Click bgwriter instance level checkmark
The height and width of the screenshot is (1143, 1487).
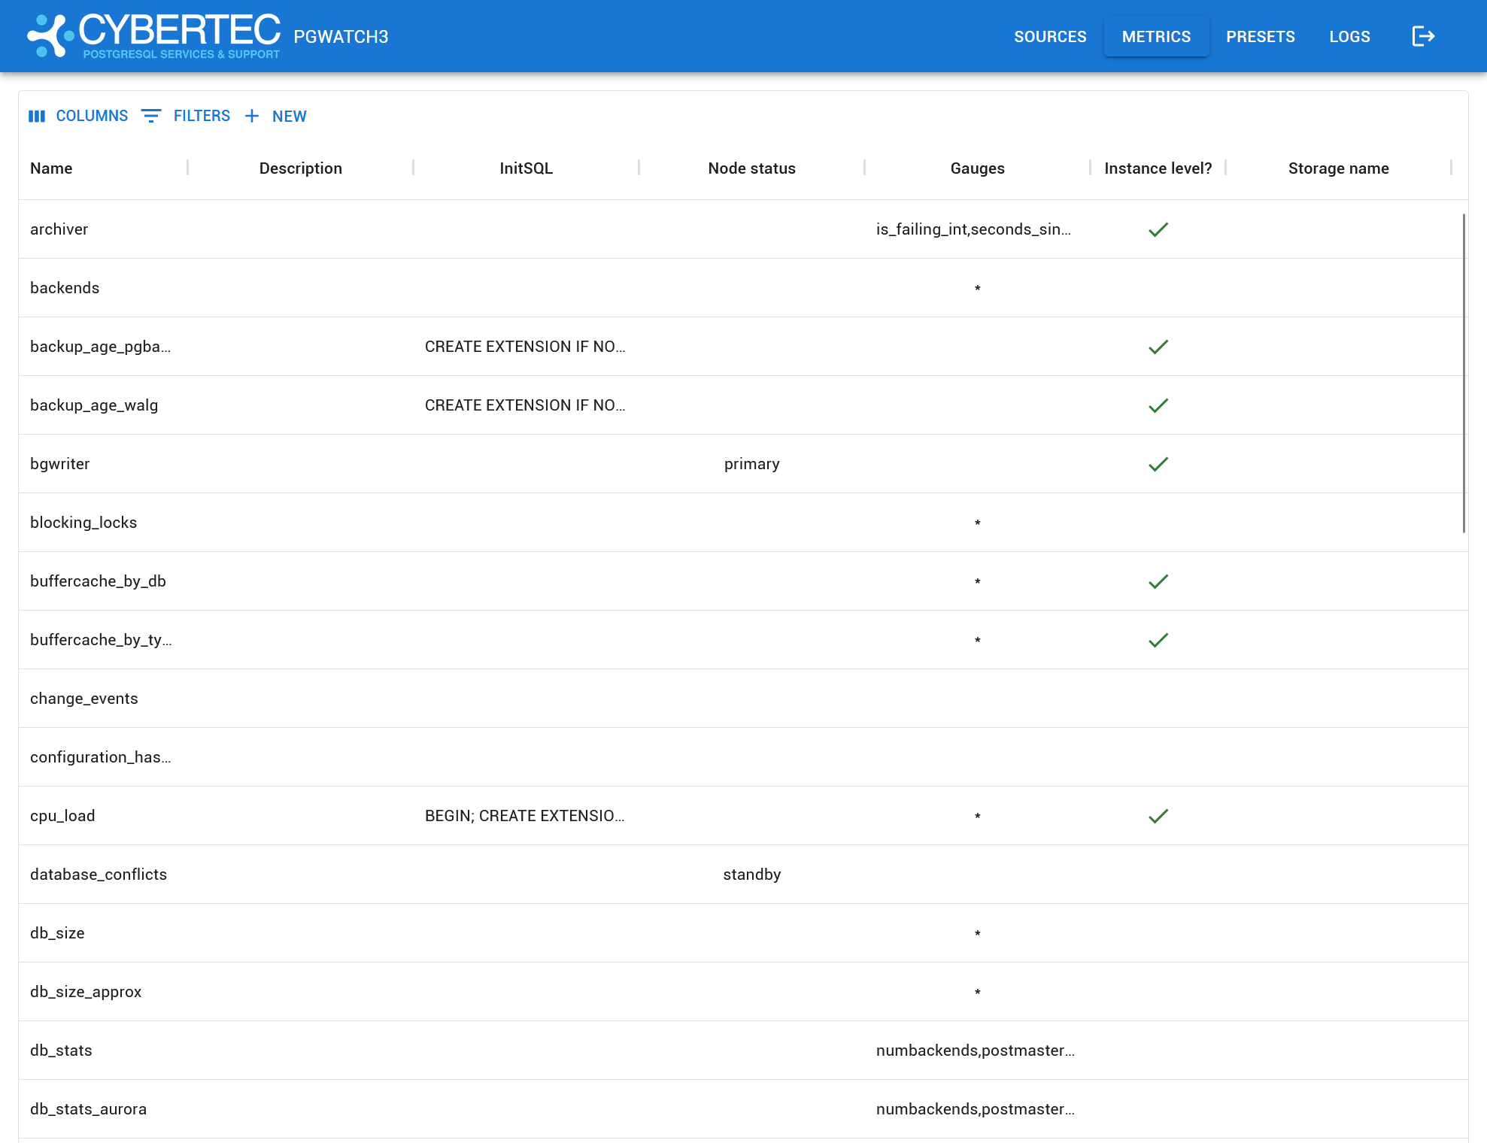[x=1158, y=464]
